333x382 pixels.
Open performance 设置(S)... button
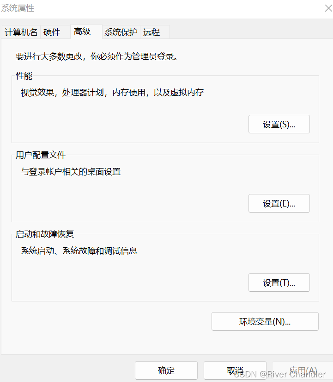point(279,124)
